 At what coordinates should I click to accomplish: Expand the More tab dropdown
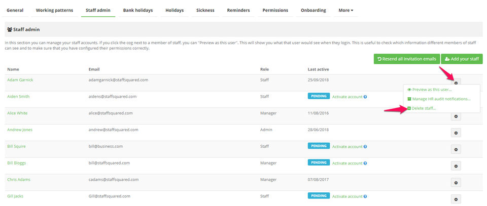pos(345,10)
